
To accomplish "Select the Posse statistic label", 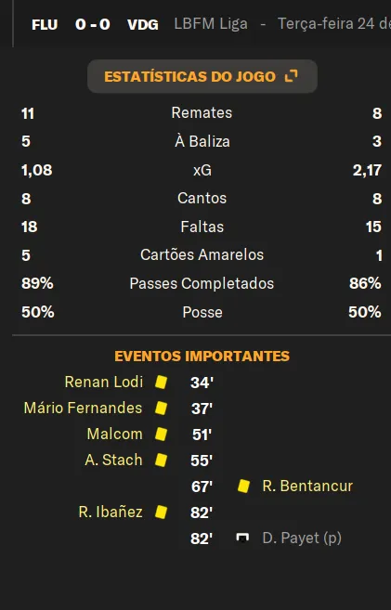I will 202,312.
